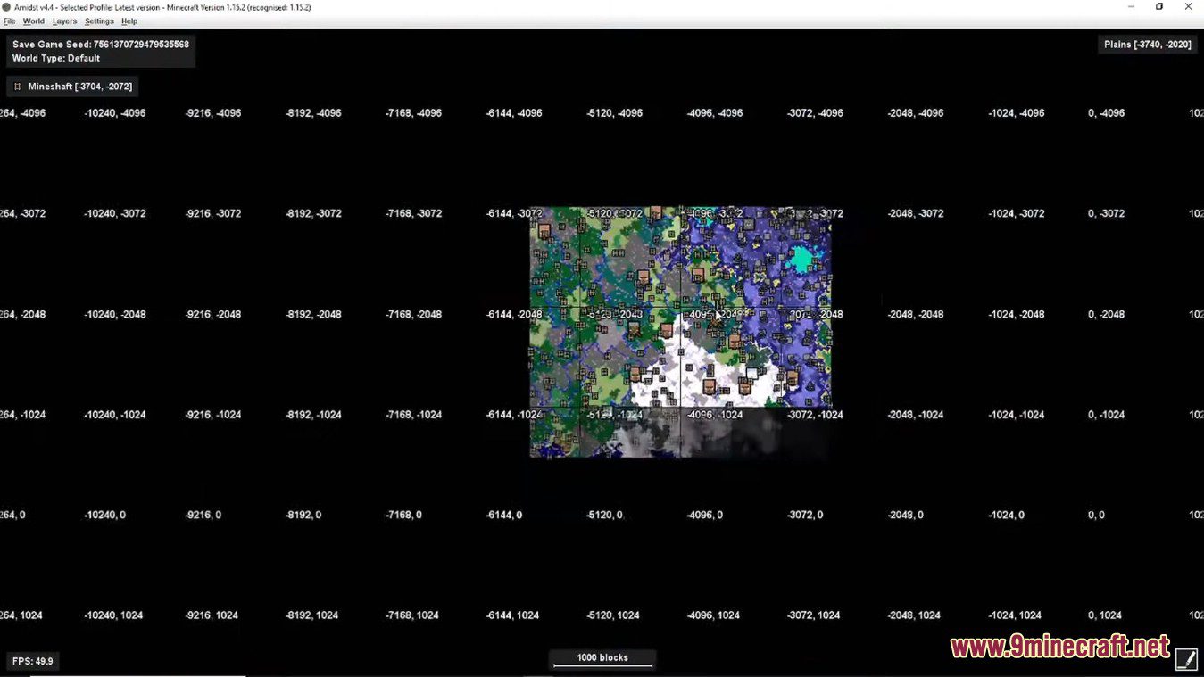Click grid label -4096, 0
Image resolution: width=1204 pixels, height=677 pixels.
705,515
